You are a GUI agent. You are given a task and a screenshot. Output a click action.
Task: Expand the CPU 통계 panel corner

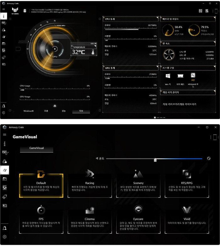click(x=157, y=17)
